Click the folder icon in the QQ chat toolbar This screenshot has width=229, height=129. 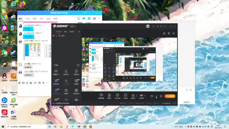click(x=31, y=83)
